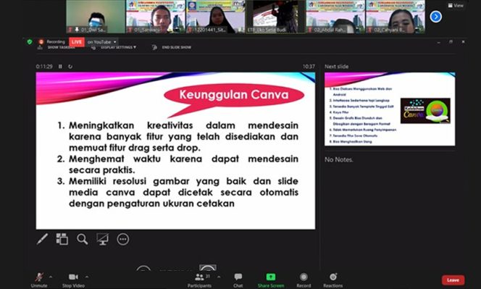Viewport: 481px width, 289px height.
Task: Click the Next slide preview thumbnail
Action: click(x=390, y=109)
